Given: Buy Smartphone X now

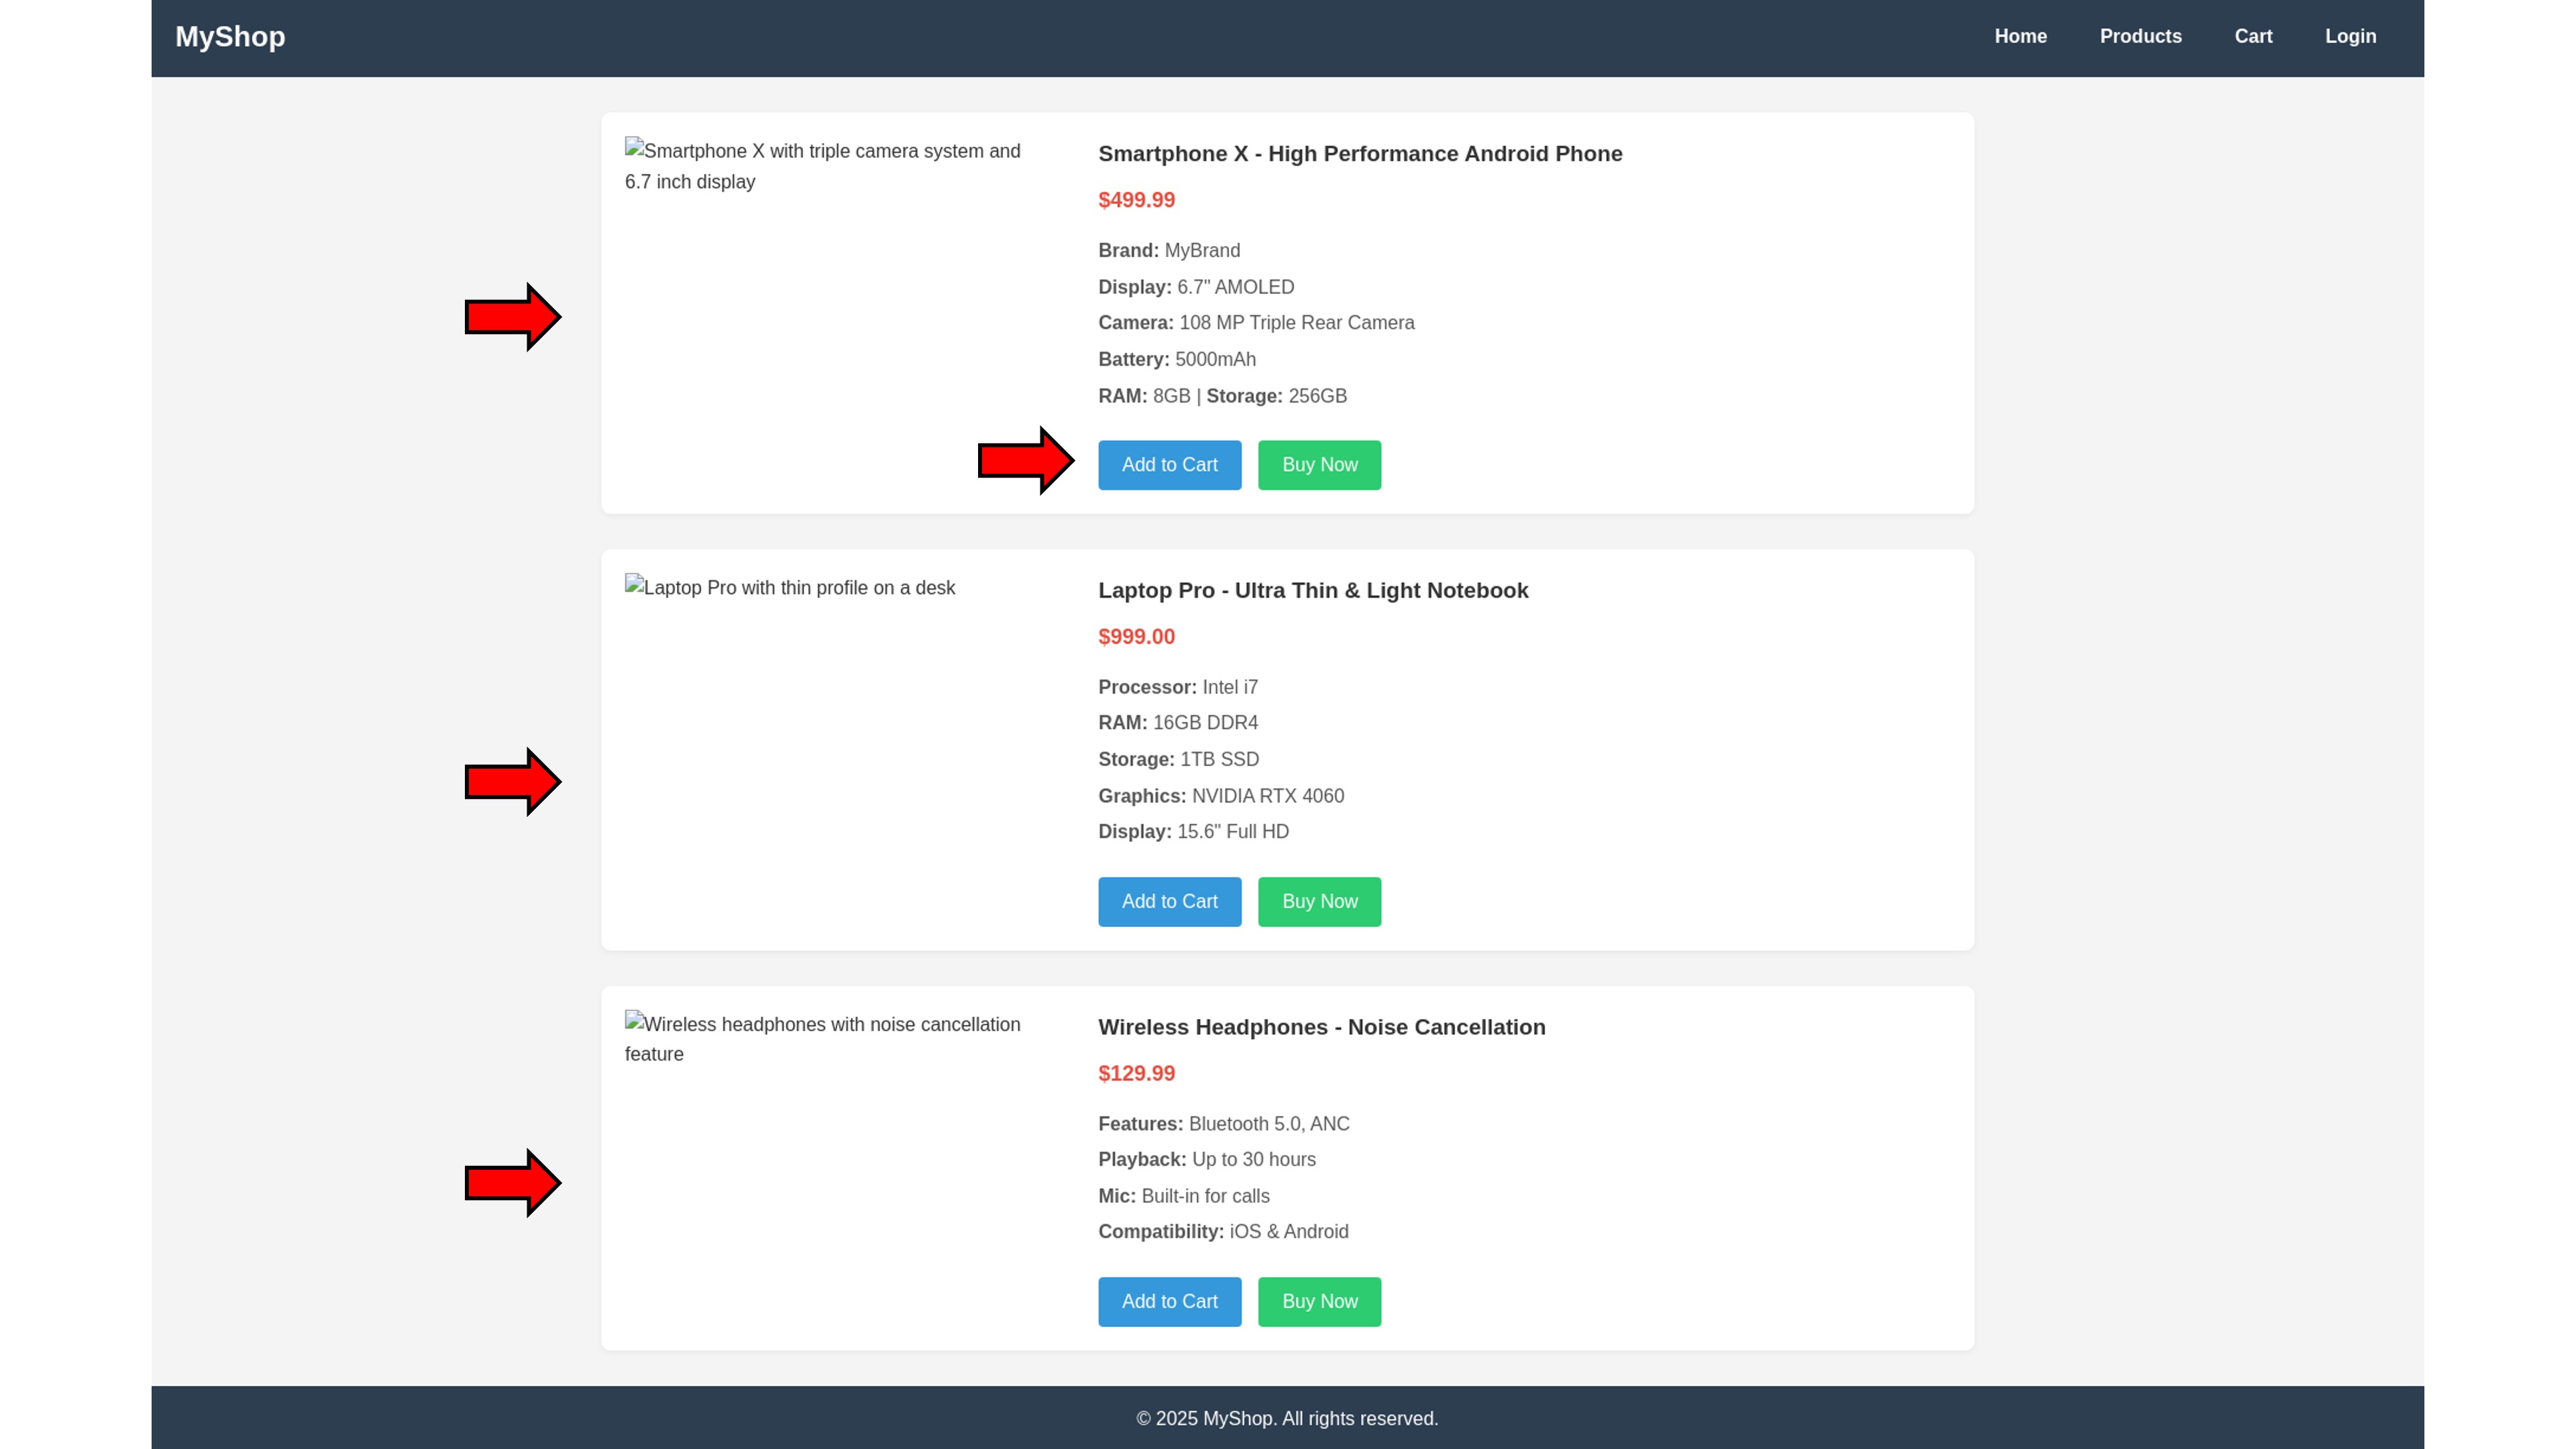Looking at the screenshot, I should [1319, 465].
